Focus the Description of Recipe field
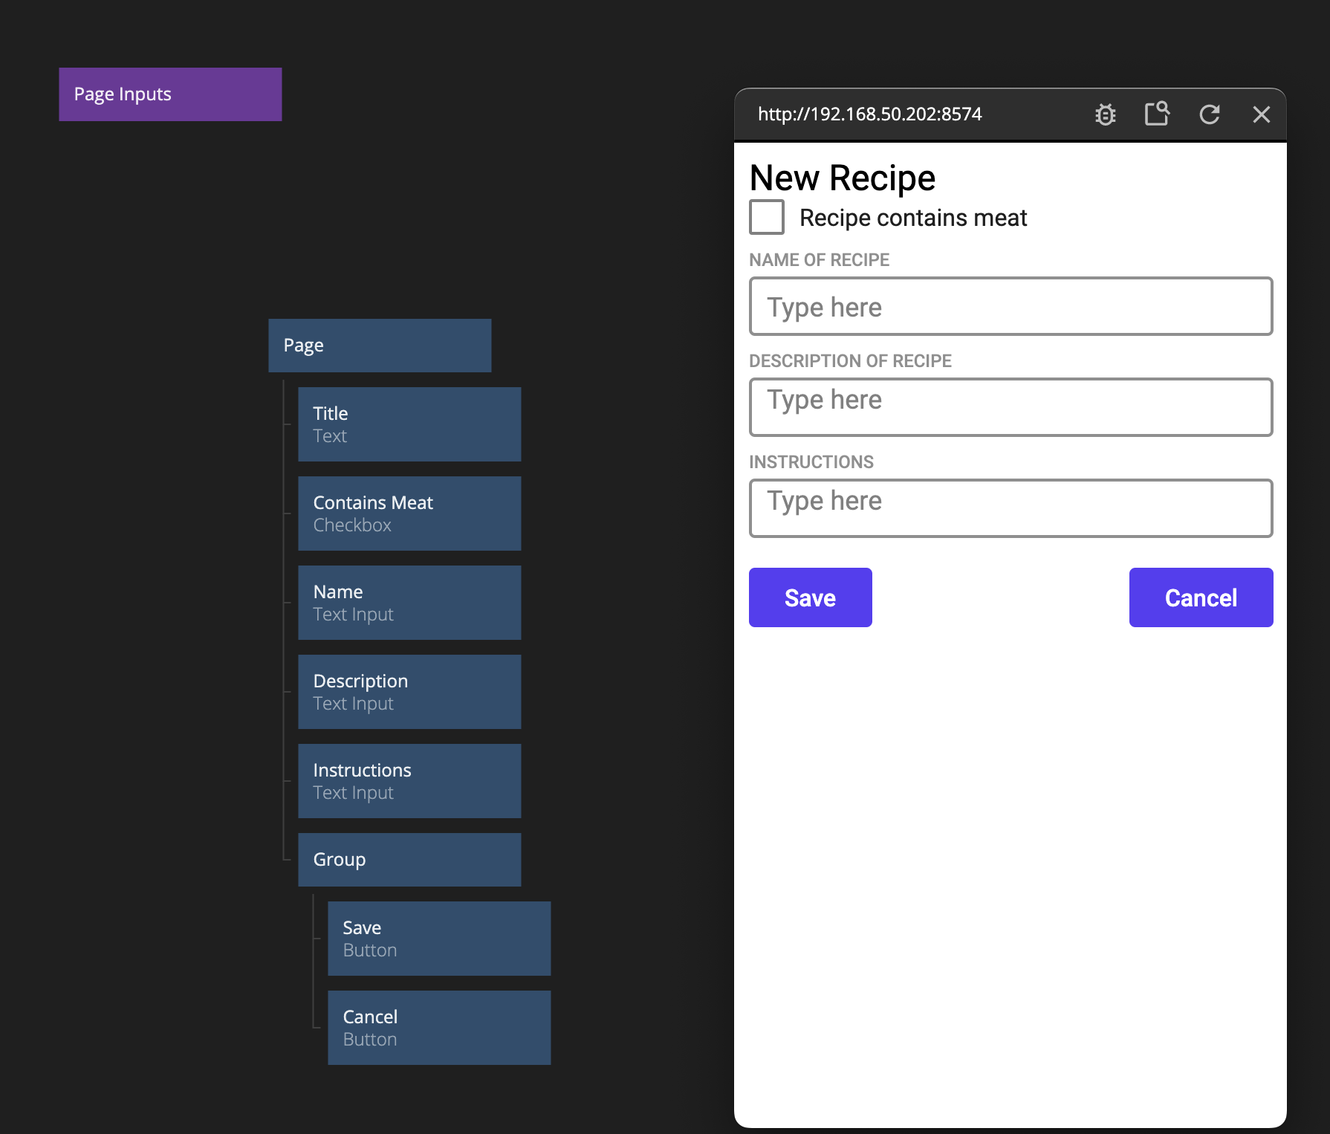This screenshot has width=1330, height=1134. 1011,407
